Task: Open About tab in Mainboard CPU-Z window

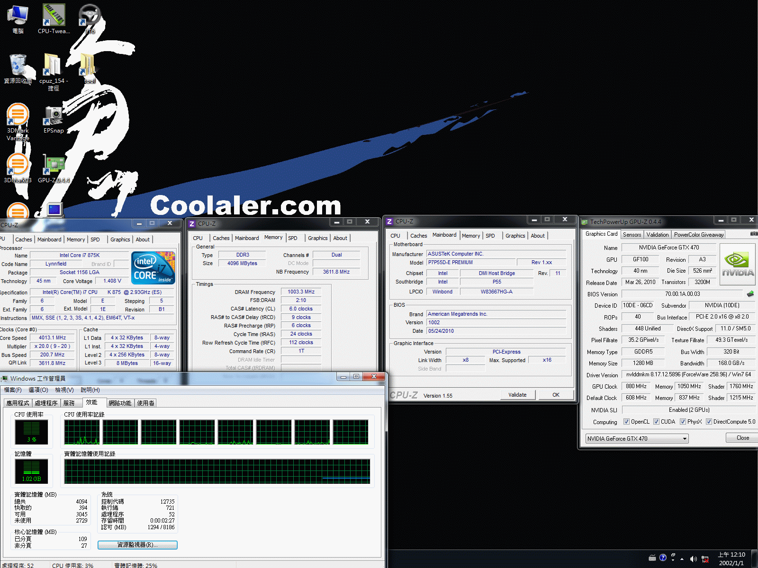Action: (x=538, y=236)
